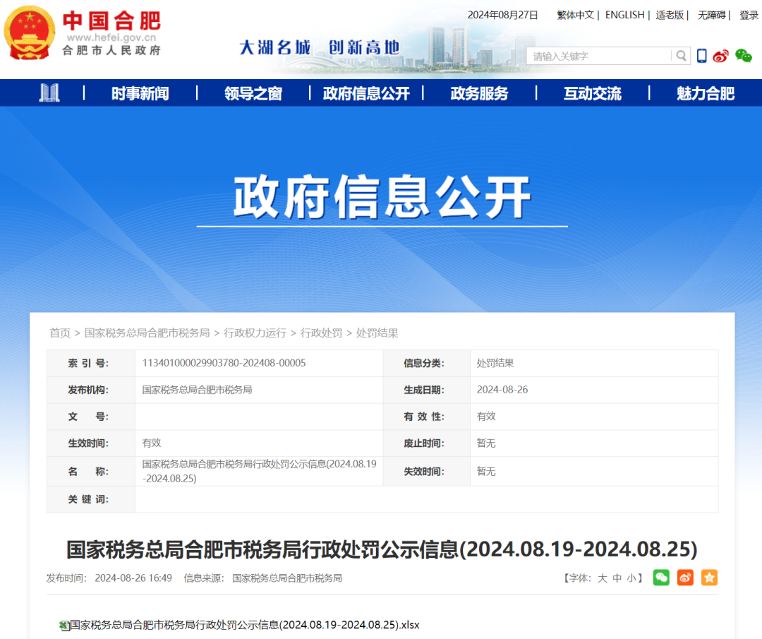Click the 生成日期 value 2024-08-26
This screenshot has width=762, height=639.
502,390
